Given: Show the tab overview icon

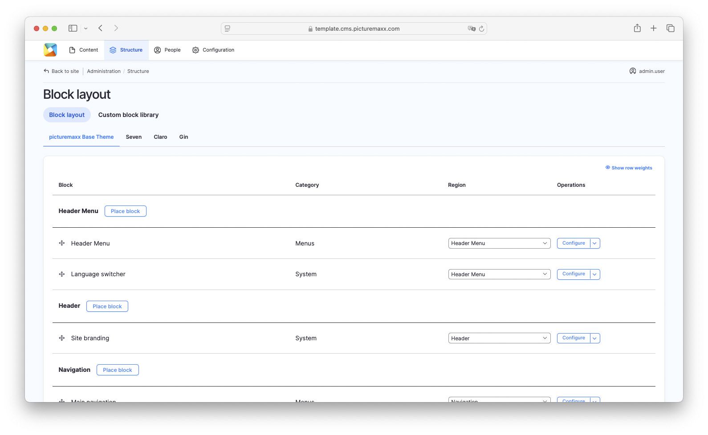Looking at the screenshot, I should pyautogui.click(x=670, y=28).
